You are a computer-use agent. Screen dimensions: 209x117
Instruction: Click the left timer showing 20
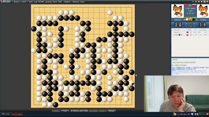click(178, 25)
